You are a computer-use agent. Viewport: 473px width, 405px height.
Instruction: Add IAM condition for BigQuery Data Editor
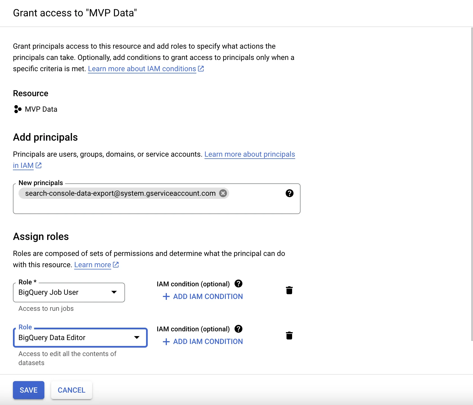pos(203,341)
